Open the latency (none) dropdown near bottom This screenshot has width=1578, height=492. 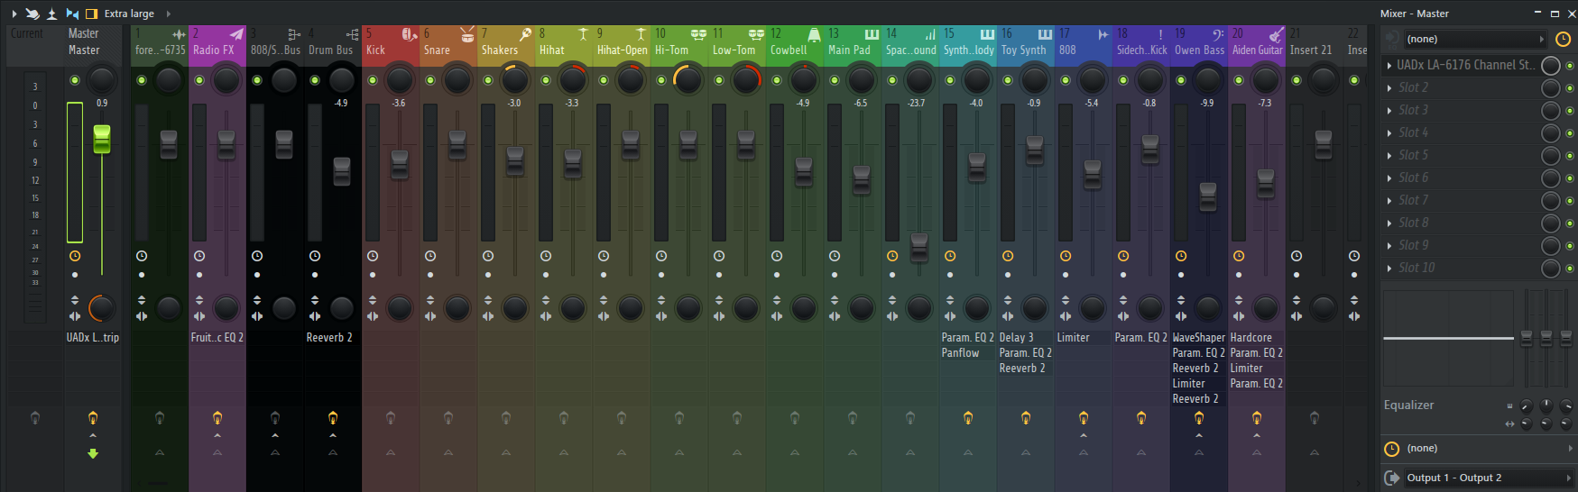(1489, 448)
